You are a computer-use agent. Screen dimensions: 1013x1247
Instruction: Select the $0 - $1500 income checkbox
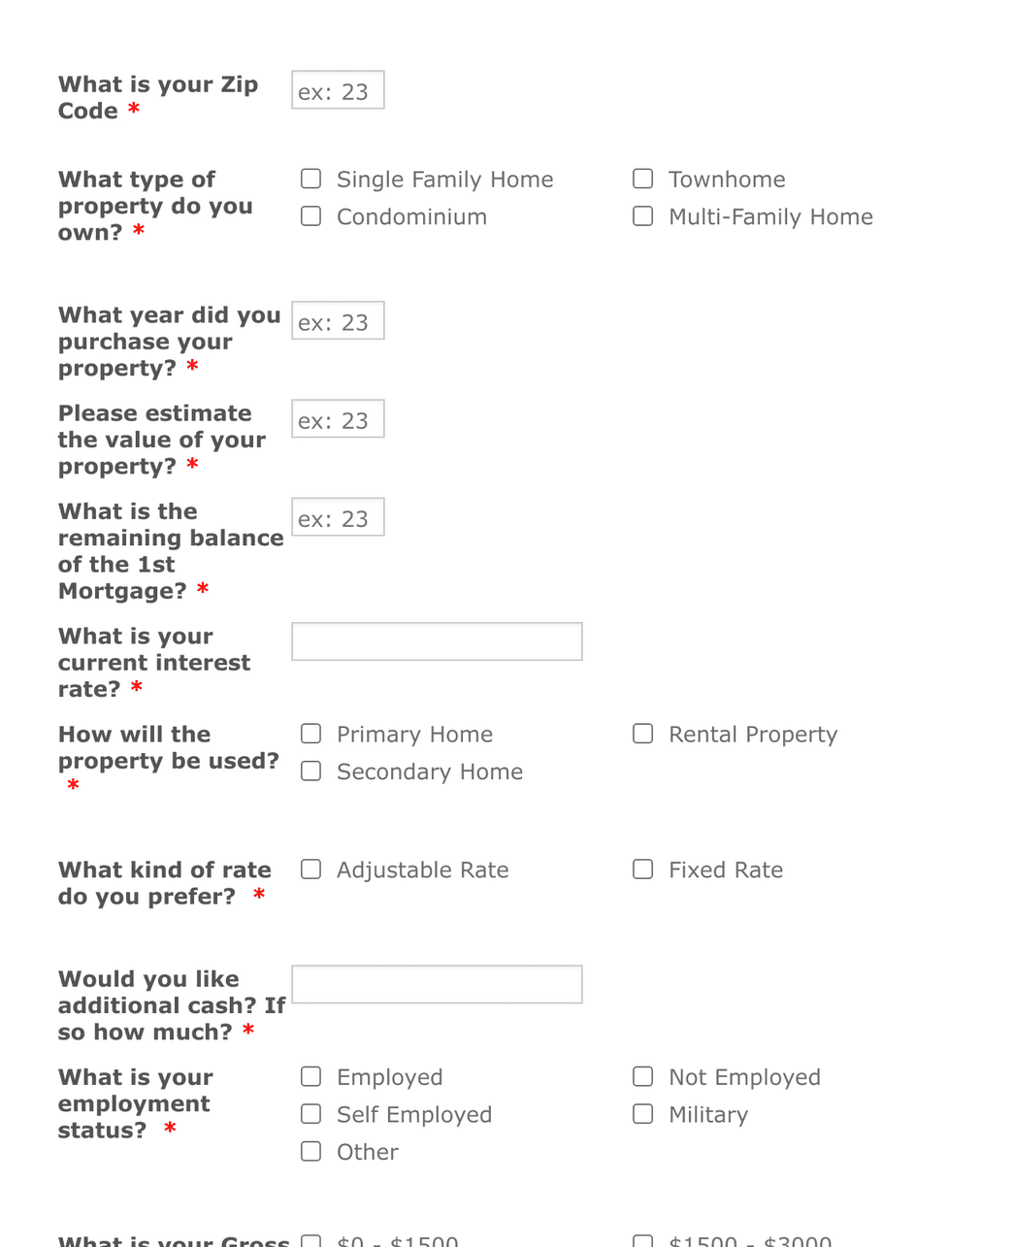(310, 1239)
